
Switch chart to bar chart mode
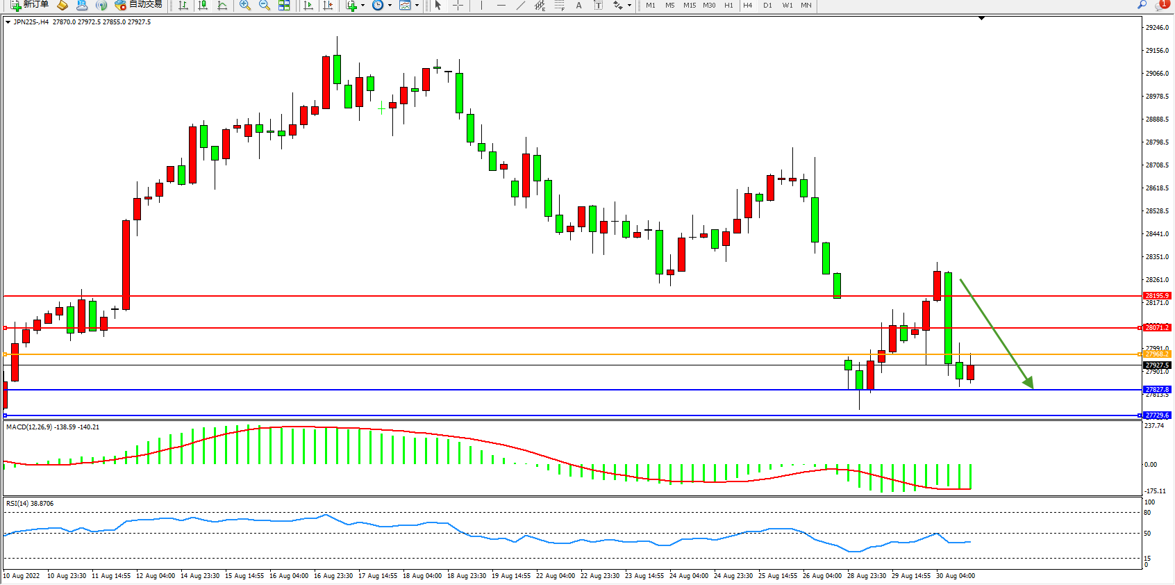click(x=183, y=6)
